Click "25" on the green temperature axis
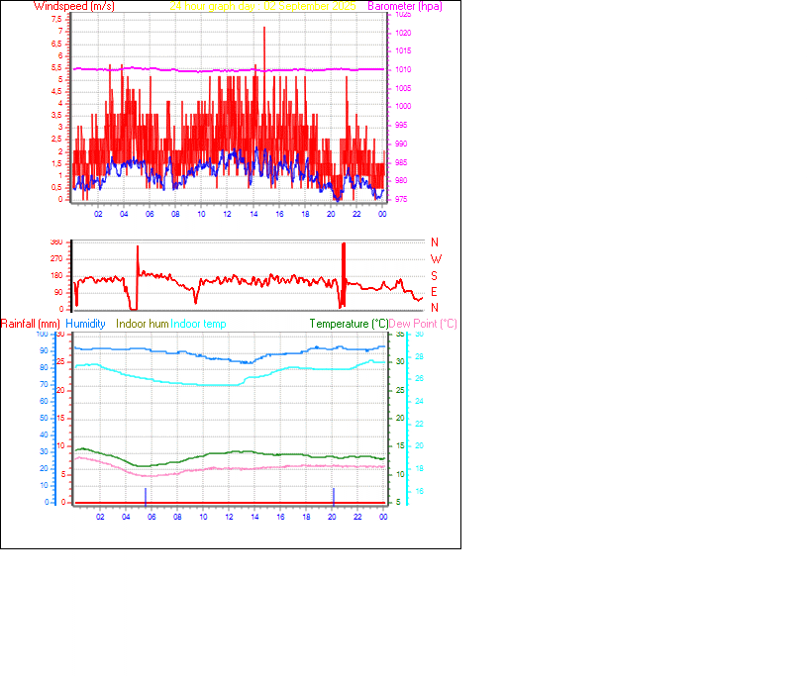Viewport: 808px width, 676px height. [400, 391]
